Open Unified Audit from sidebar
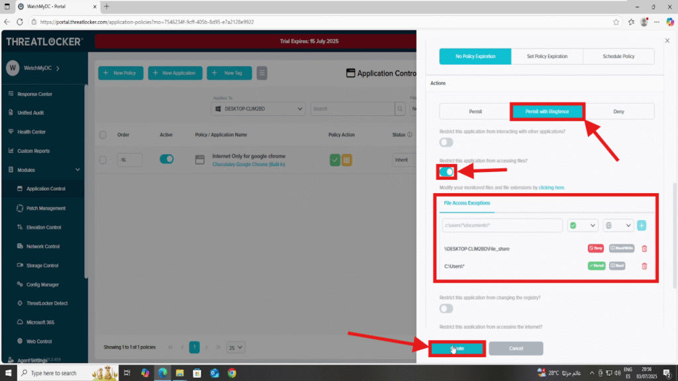 point(30,112)
